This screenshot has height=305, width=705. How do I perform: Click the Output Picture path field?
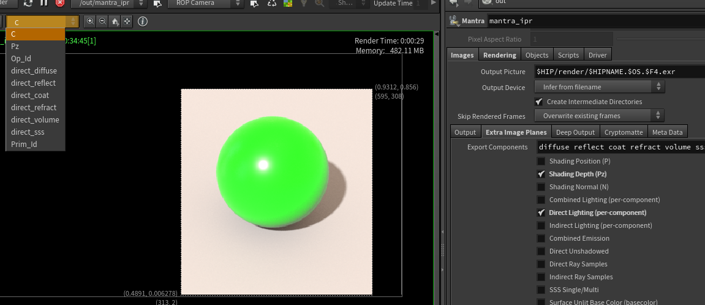(x=619, y=72)
